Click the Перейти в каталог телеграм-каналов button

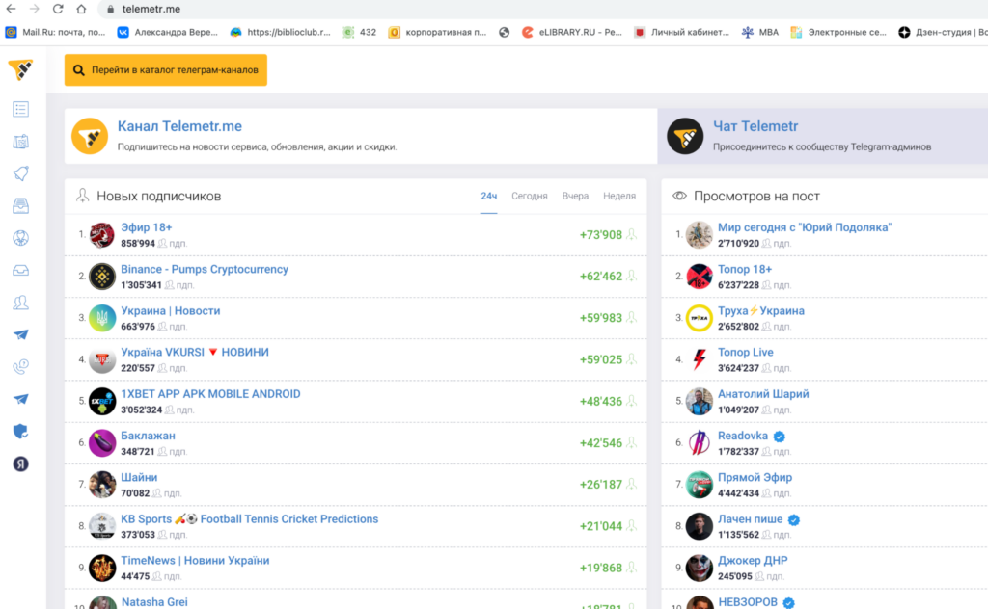pyautogui.click(x=166, y=69)
